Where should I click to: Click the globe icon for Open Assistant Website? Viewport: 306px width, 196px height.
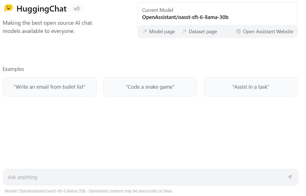(238, 31)
